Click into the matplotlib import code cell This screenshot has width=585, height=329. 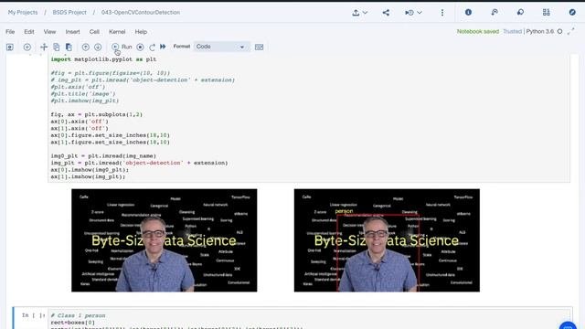(x=309, y=118)
